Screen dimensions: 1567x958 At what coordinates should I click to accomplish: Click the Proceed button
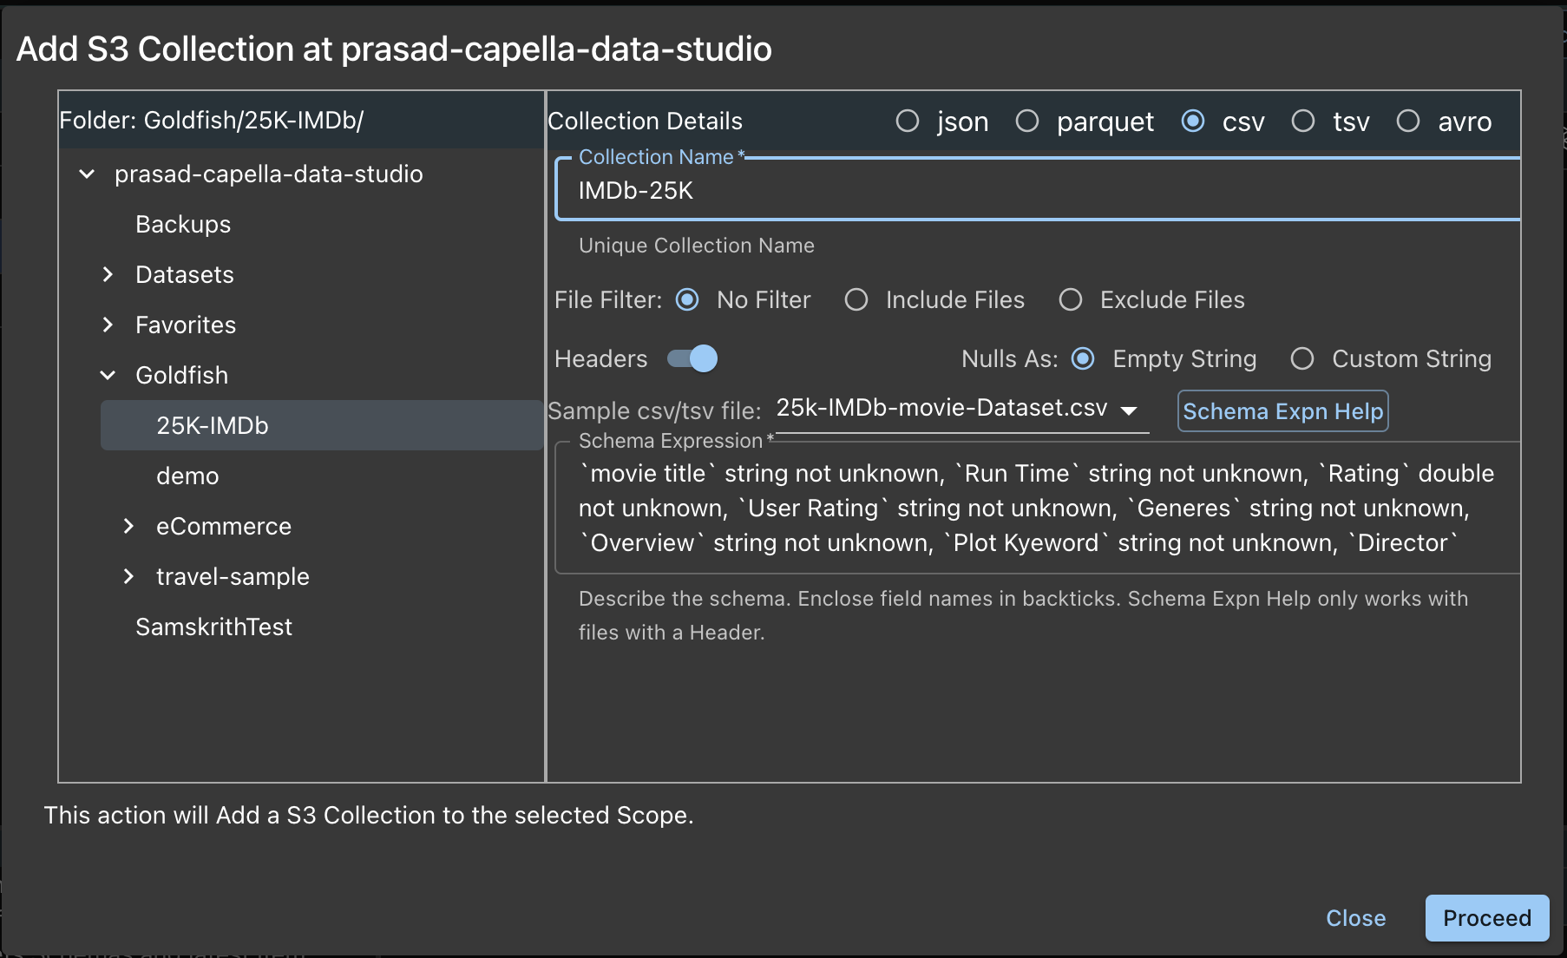(1487, 917)
